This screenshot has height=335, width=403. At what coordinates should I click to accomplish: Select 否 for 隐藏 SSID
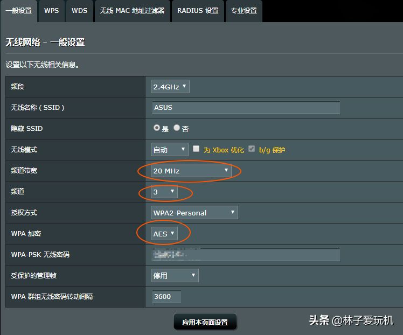click(x=177, y=128)
